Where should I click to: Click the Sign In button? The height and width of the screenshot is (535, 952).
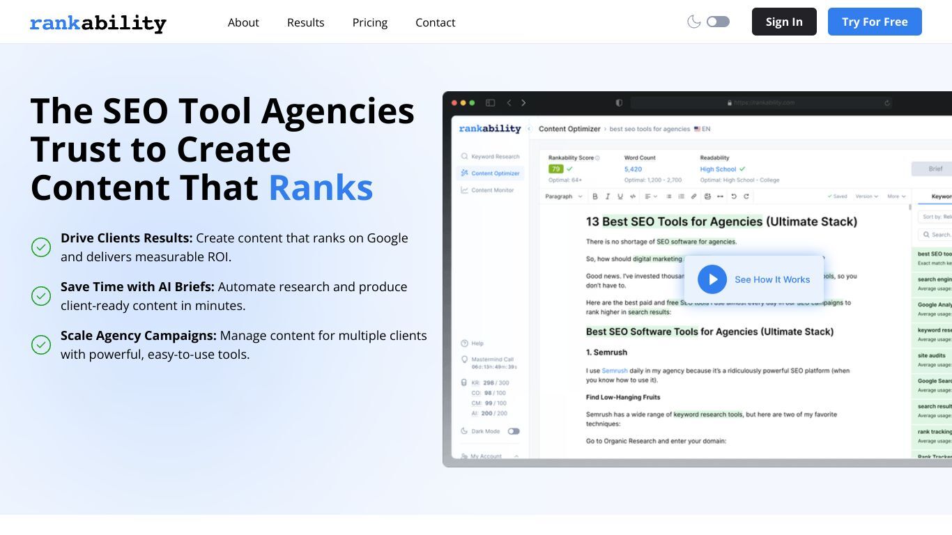(x=784, y=22)
